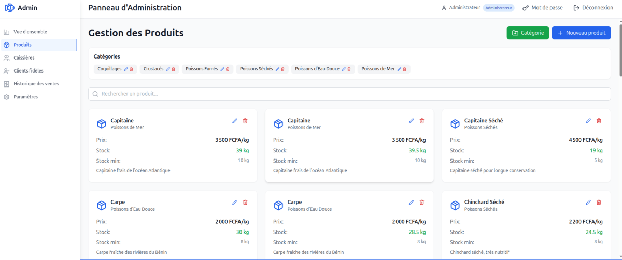Delete the Carpe product with 30 kg stock

[245, 202]
